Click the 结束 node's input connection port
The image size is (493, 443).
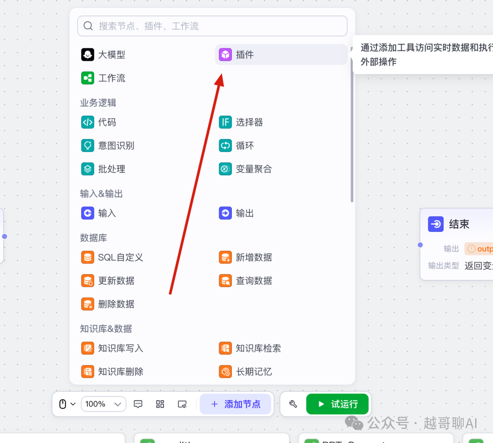(420, 245)
